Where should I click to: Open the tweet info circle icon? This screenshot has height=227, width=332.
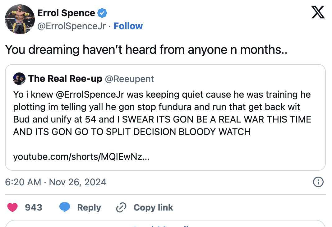tap(318, 182)
